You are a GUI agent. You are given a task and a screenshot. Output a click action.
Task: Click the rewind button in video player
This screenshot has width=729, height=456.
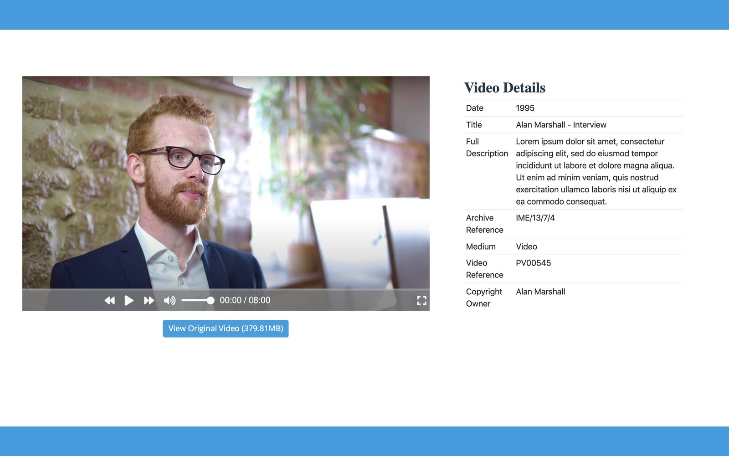coord(110,301)
